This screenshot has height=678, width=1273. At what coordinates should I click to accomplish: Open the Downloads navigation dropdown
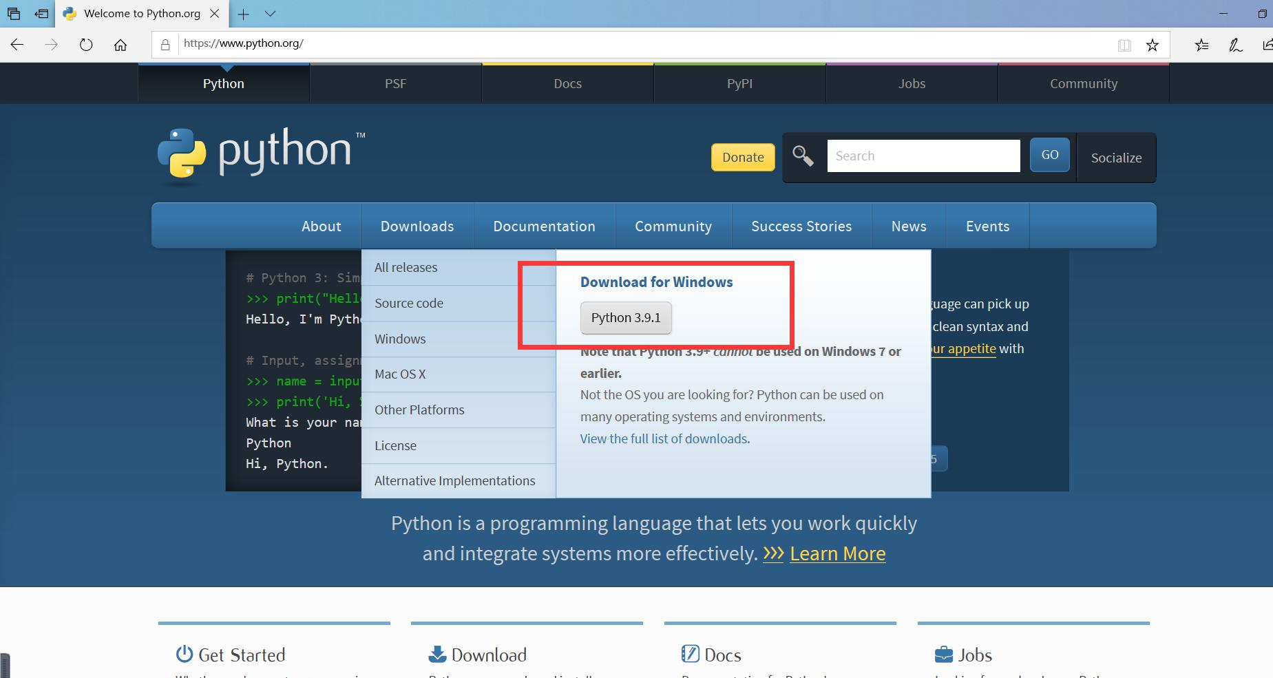click(x=417, y=226)
